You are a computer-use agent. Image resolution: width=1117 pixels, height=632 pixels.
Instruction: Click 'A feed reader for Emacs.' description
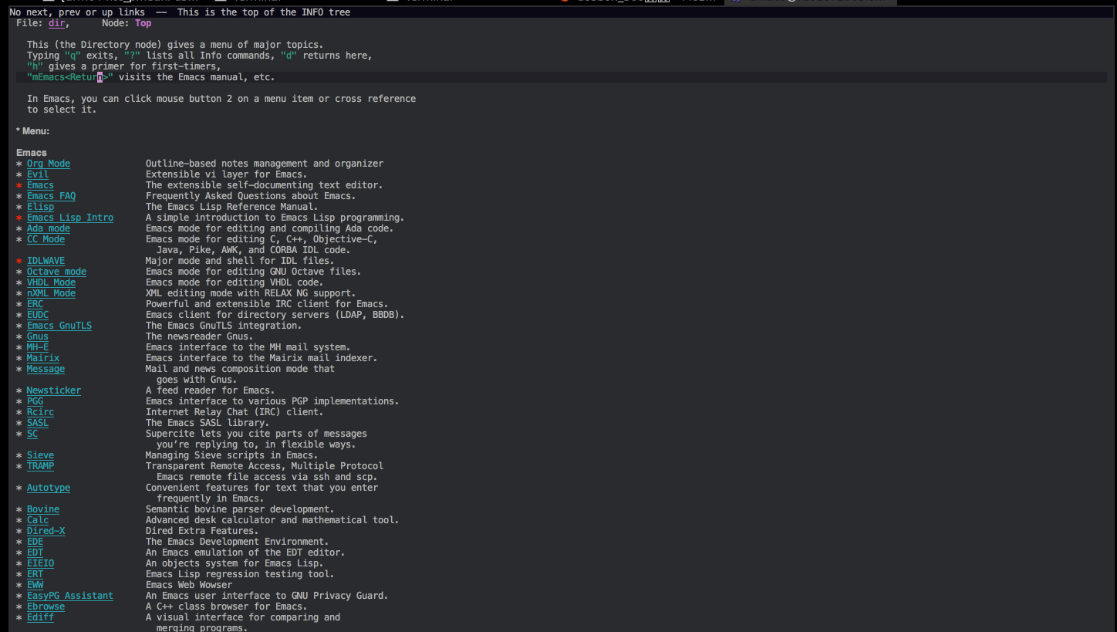(x=210, y=390)
